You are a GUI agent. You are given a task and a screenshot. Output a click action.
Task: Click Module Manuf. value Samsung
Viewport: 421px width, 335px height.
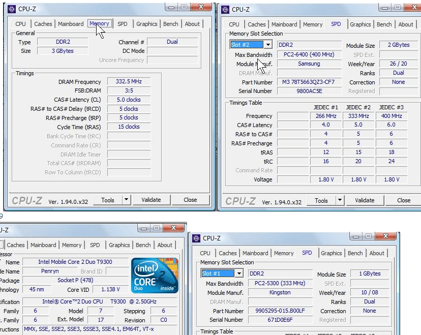tap(309, 64)
